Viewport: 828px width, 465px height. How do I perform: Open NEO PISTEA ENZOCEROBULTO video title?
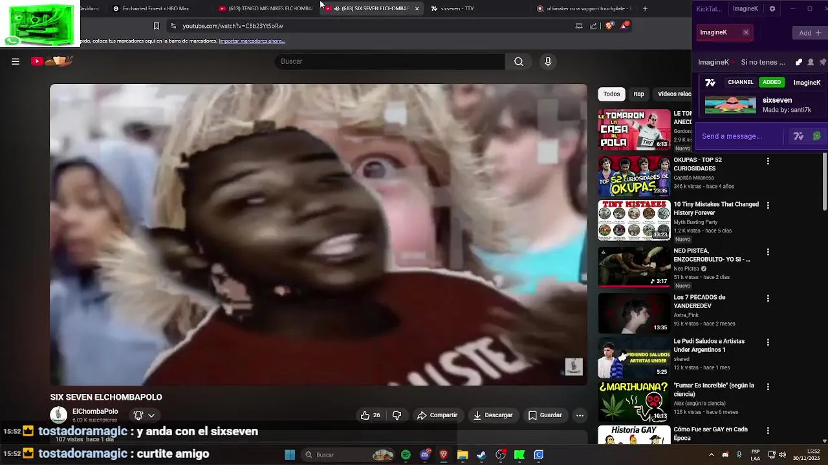[x=712, y=255]
